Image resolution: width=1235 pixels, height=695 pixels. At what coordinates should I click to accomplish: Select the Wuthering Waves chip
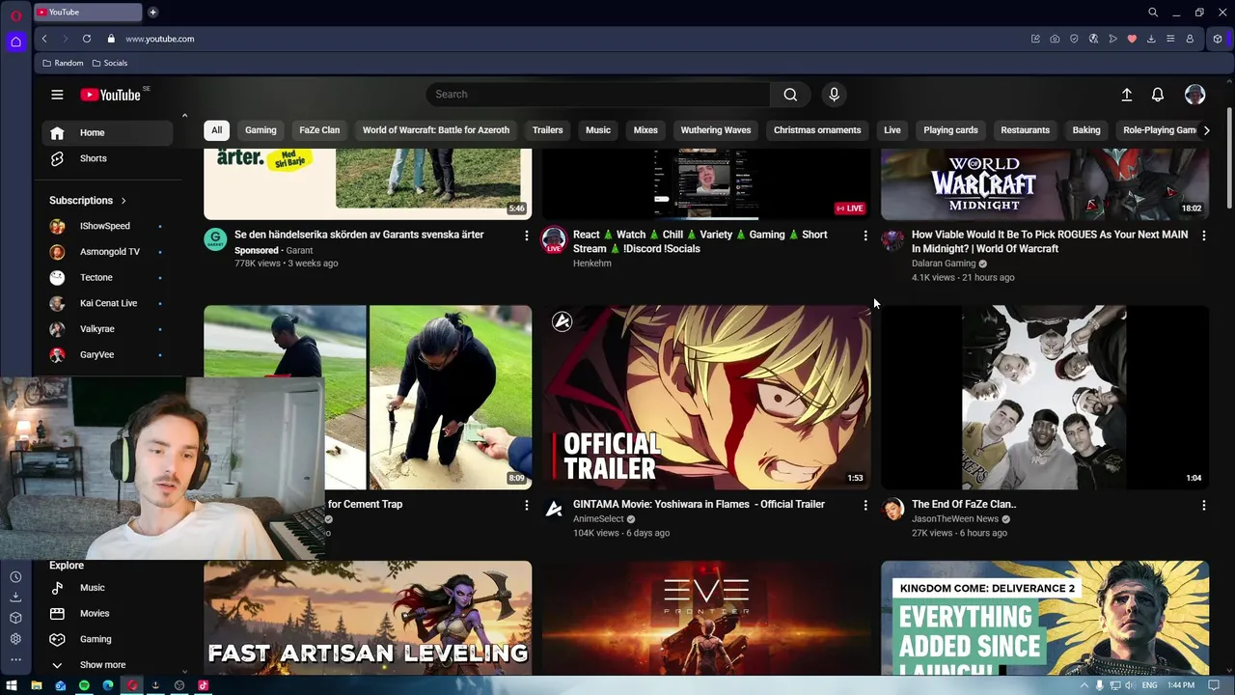[715, 130]
